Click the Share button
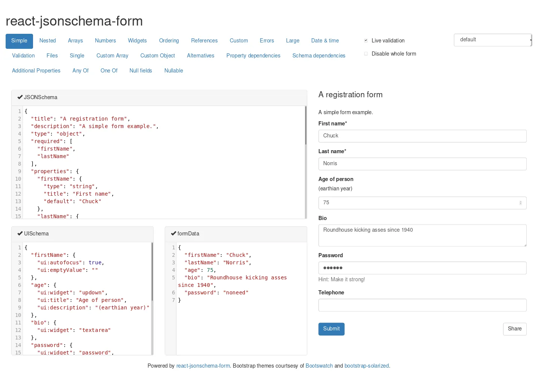The height and width of the screenshot is (374, 538). click(x=514, y=329)
